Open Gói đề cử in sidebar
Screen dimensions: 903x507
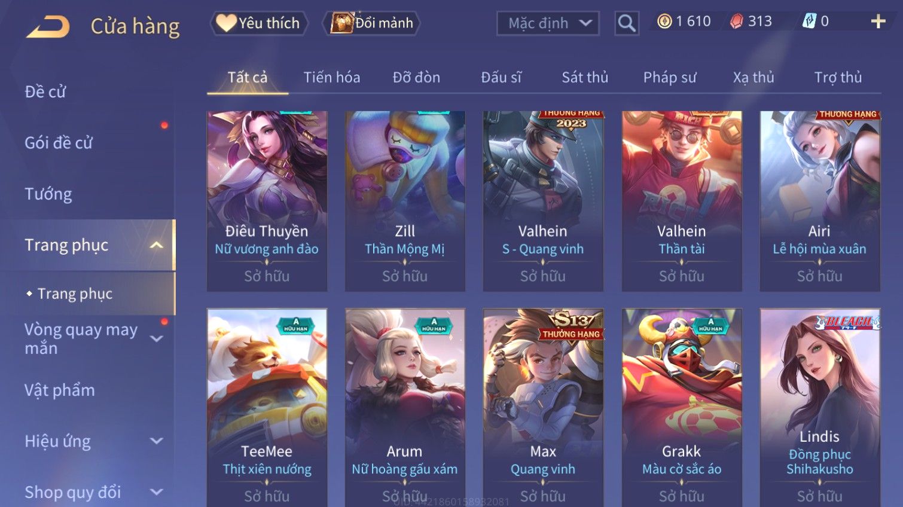click(59, 143)
